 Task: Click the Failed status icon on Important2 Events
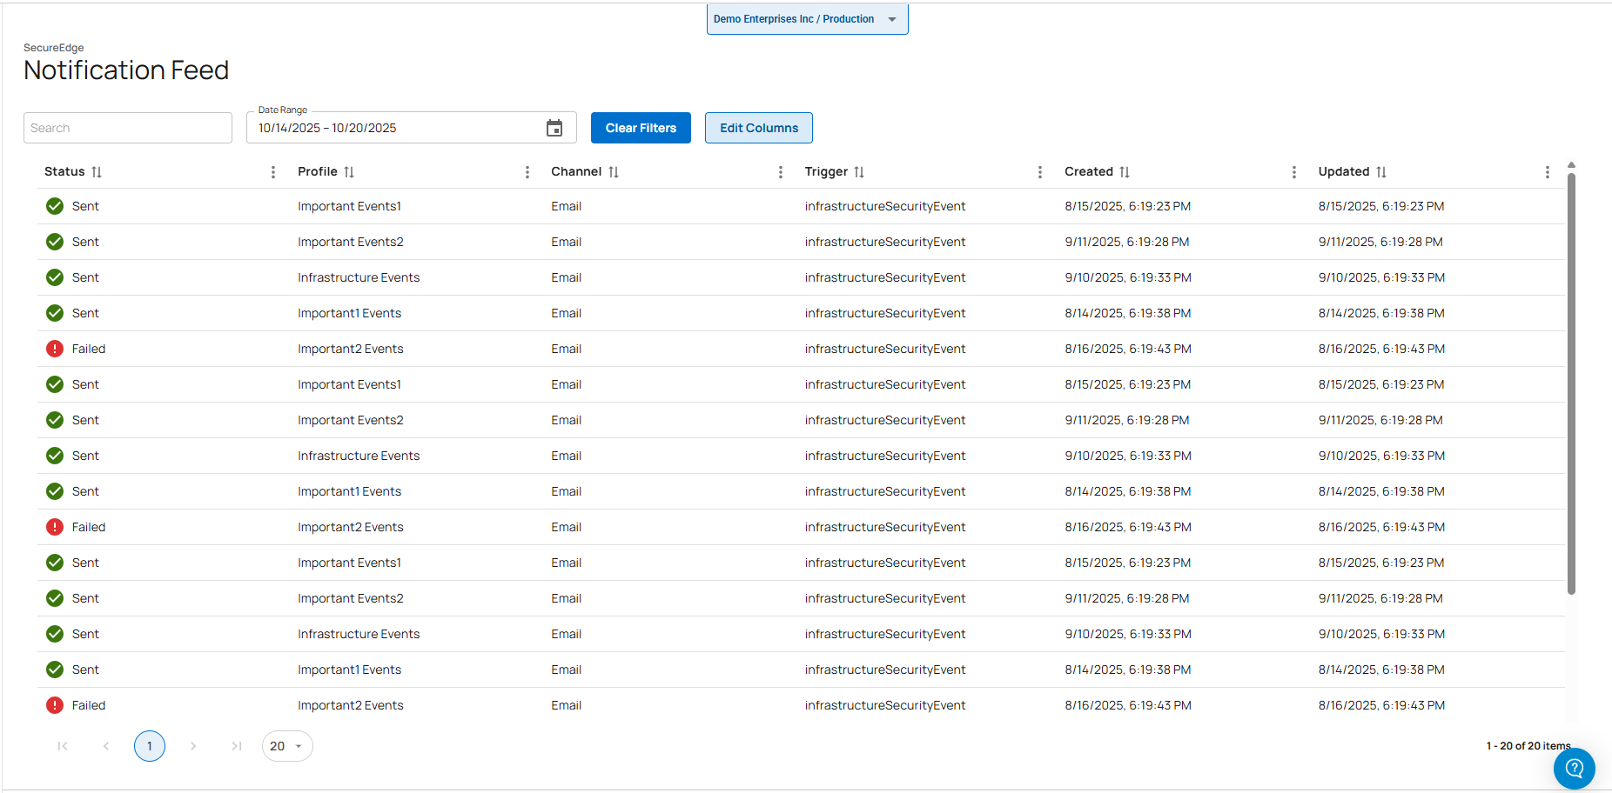coord(54,349)
